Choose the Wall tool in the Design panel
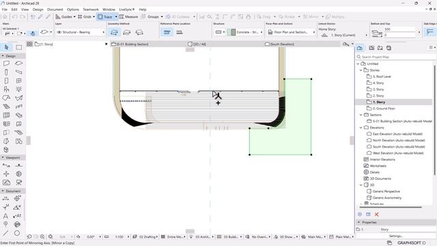437x246 pixels. [6, 64]
